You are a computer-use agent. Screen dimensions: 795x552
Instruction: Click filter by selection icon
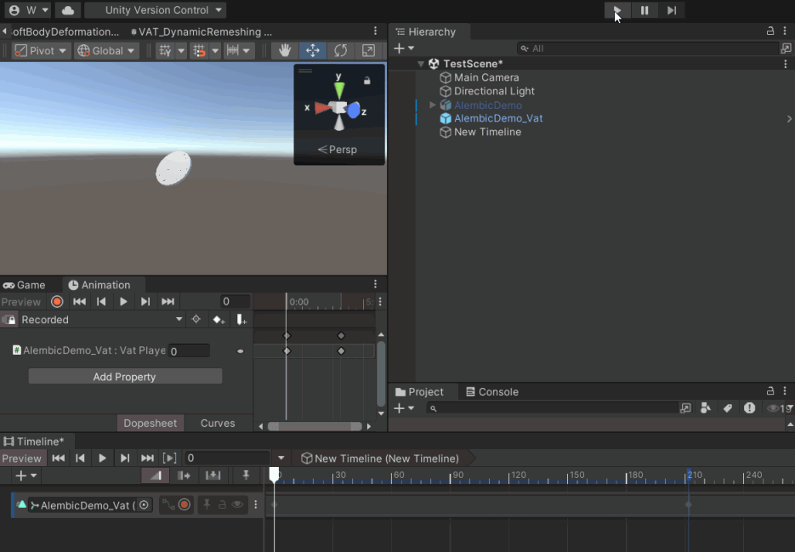[x=196, y=319]
